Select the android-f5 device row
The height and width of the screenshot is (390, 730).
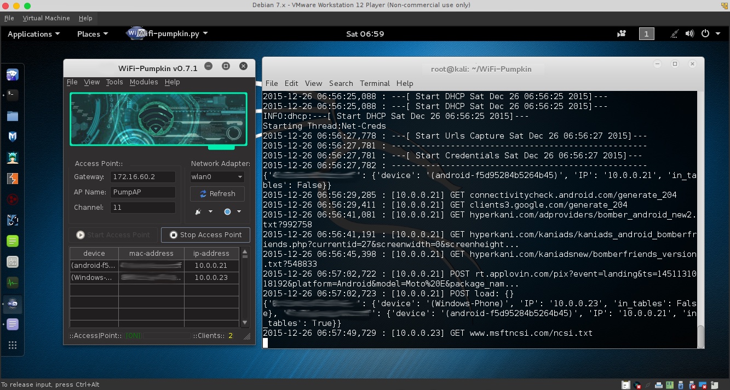click(x=94, y=266)
